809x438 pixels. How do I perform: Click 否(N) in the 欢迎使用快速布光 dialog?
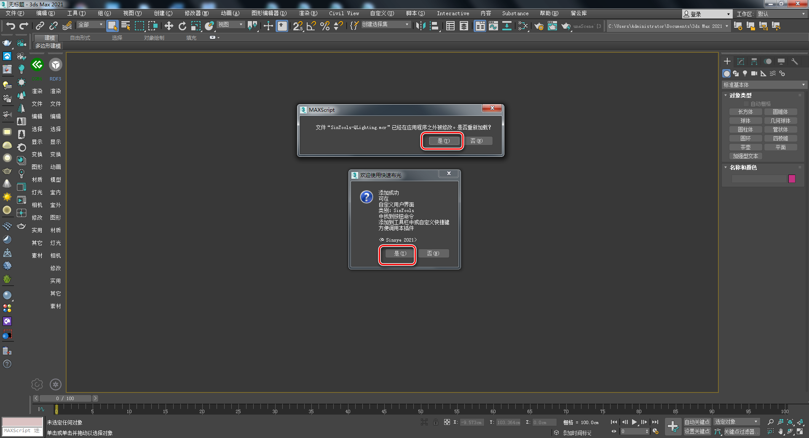pos(433,253)
